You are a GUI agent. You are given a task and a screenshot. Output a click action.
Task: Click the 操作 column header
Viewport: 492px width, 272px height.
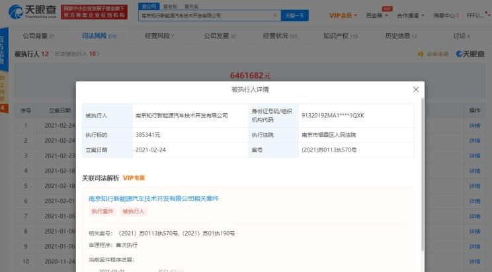click(474, 111)
